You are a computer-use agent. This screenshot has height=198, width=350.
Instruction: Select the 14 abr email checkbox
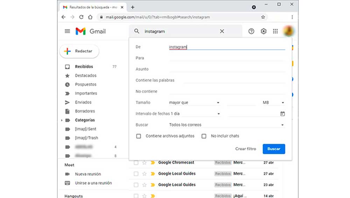click(136, 196)
